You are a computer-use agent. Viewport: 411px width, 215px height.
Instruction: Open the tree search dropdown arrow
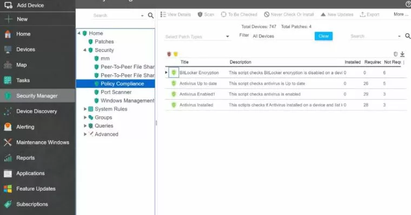[x=142, y=16]
